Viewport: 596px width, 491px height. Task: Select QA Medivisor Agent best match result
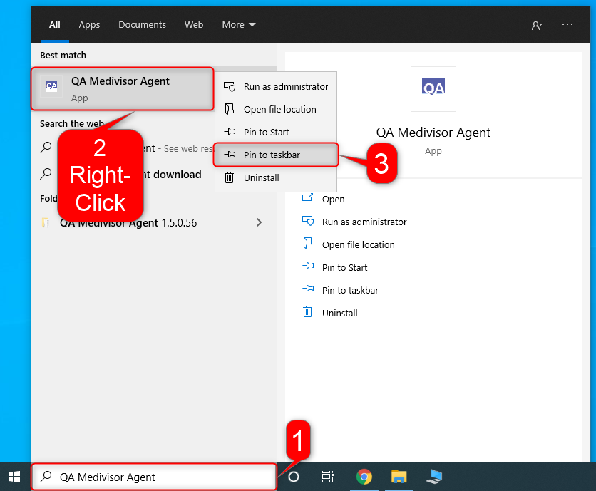coord(123,89)
